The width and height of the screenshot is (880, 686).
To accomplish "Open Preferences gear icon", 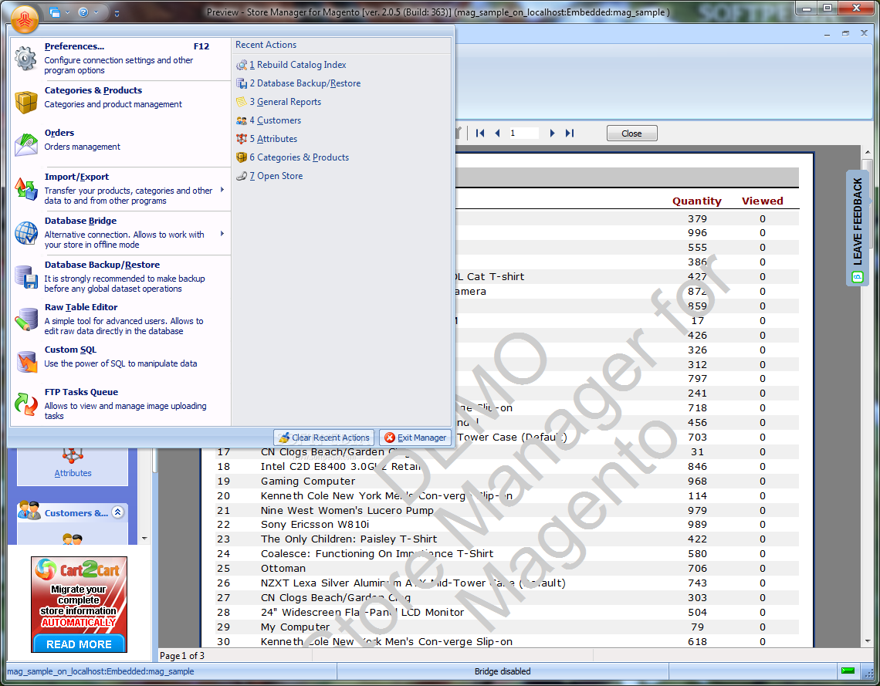I will point(25,59).
